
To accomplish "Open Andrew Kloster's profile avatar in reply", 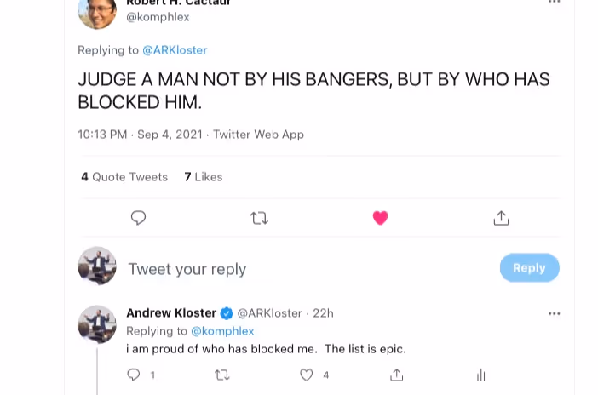I will (x=97, y=324).
